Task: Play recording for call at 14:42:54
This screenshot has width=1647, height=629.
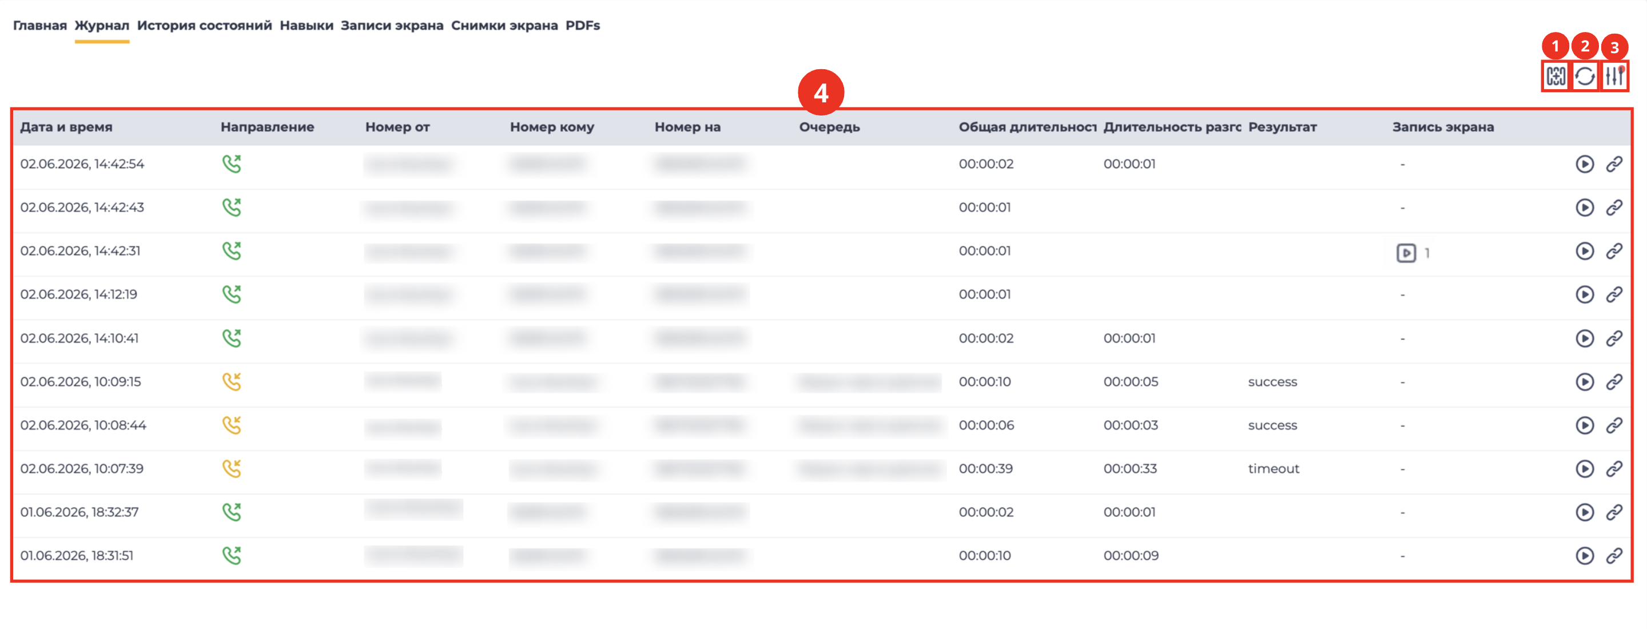Action: tap(1584, 164)
